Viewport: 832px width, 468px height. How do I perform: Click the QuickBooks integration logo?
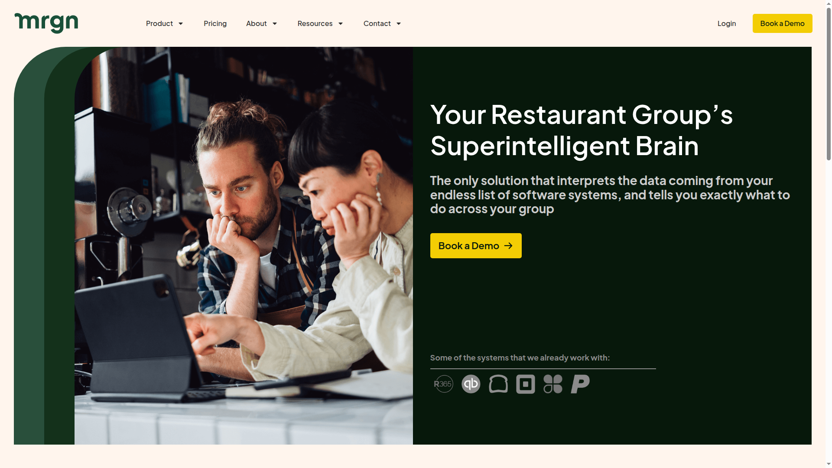pos(471,384)
